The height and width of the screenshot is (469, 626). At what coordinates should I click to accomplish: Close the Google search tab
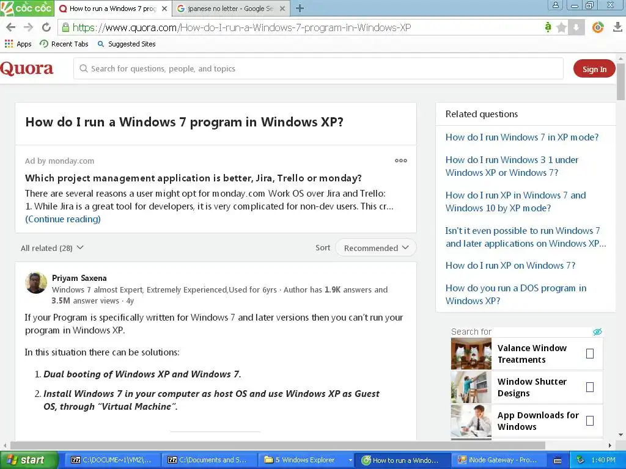tap(282, 9)
